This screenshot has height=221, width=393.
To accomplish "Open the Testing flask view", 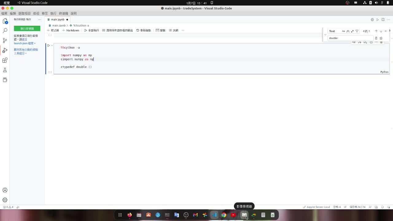I will (x=5, y=70).
